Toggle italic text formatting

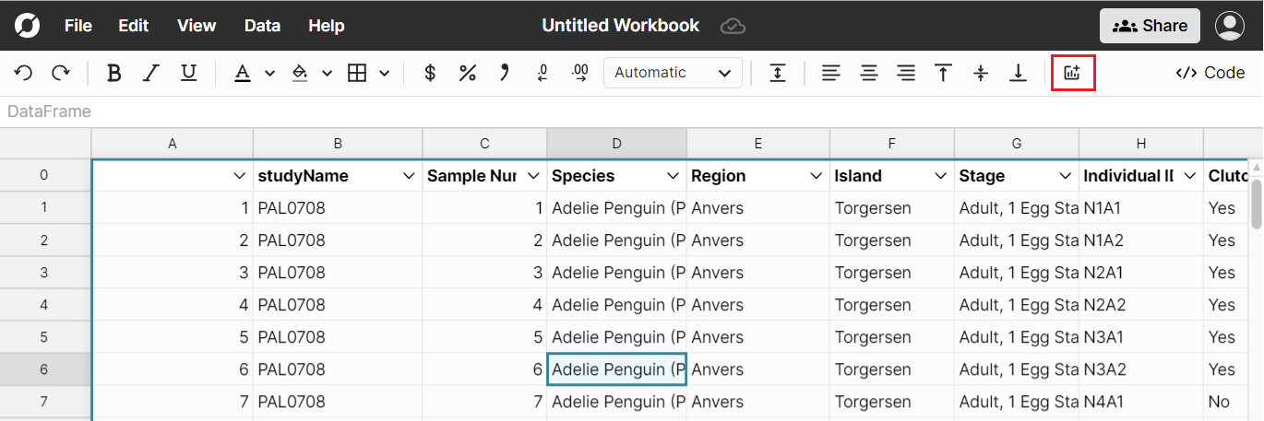pos(151,73)
